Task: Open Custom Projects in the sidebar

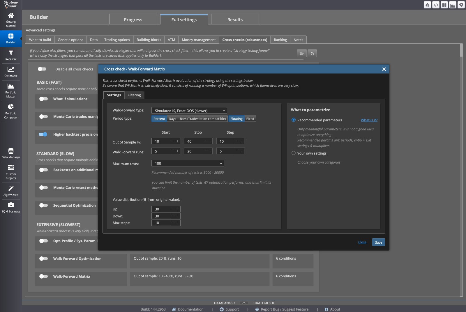Action: [x=11, y=172]
